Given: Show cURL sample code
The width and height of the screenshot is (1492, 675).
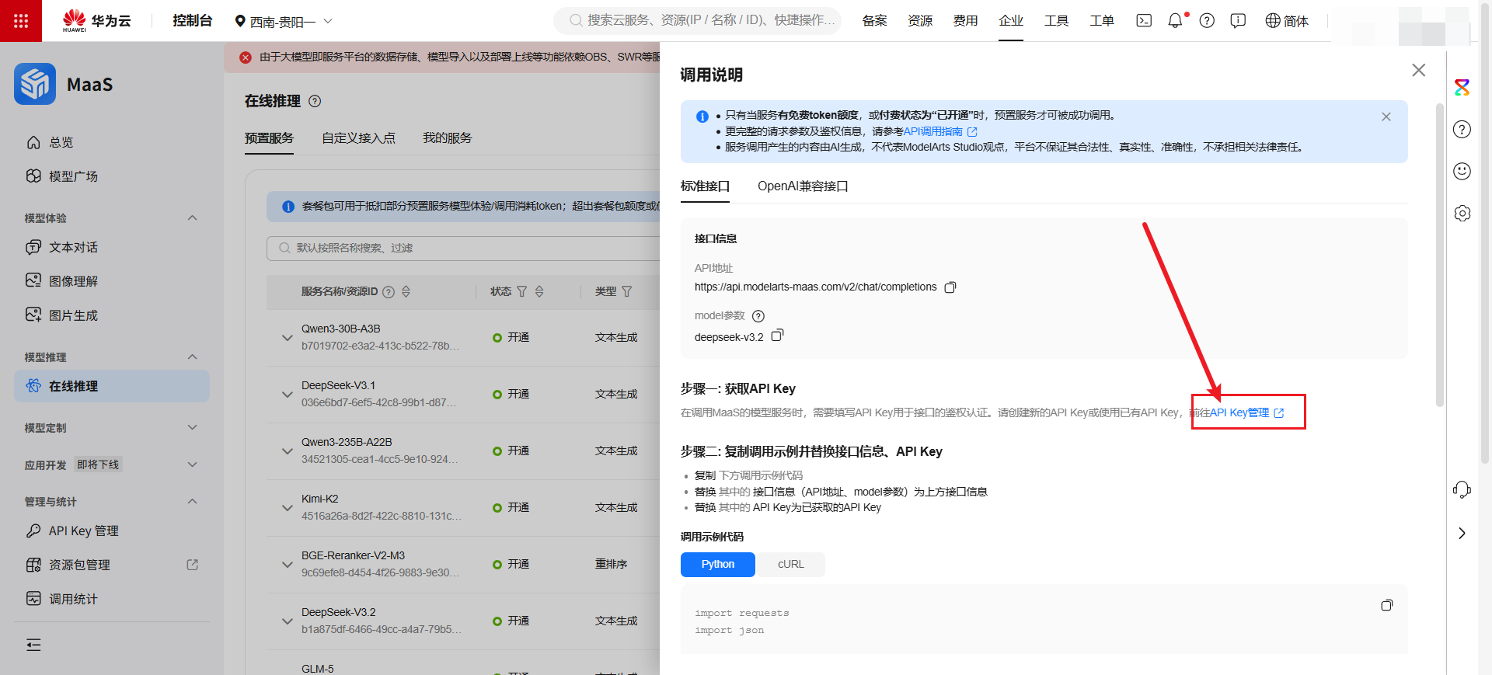Looking at the screenshot, I should coord(790,565).
